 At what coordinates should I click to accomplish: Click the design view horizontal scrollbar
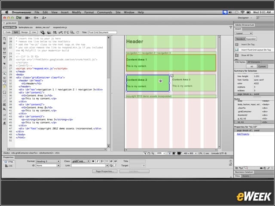click(171, 150)
